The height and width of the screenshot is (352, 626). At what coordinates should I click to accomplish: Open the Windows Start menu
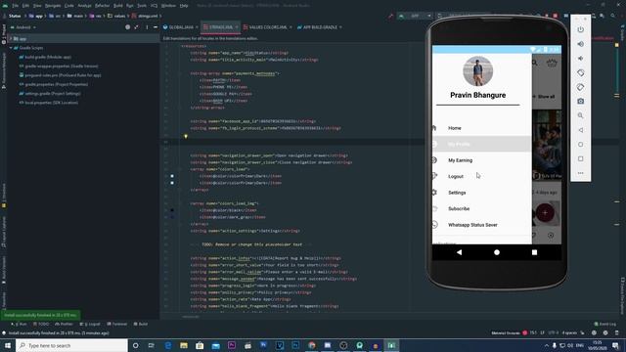[x=8, y=345]
